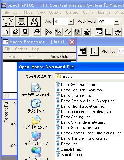Select the time series view icon
The image size is (124, 160).
[x=49, y=32]
